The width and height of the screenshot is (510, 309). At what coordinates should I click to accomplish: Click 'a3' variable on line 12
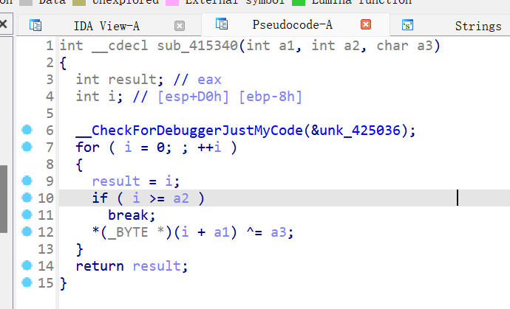pyautogui.click(x=279, y=232)
